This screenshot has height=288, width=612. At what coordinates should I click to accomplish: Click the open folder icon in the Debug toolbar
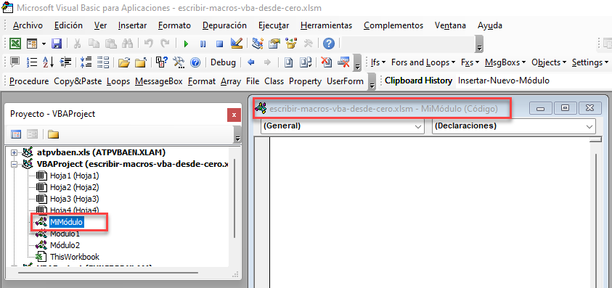123,62
